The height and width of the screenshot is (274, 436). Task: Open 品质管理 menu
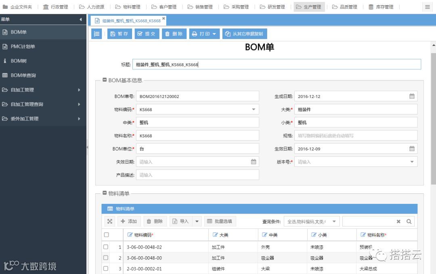coord(345,7)
